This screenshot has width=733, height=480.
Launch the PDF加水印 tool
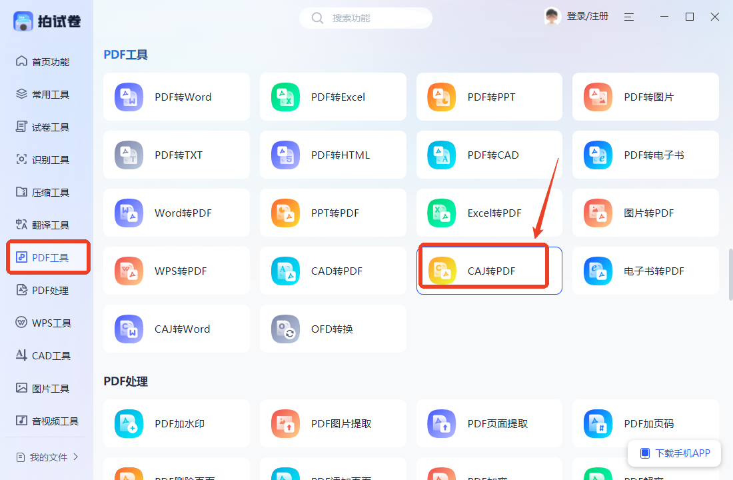pos(176,423)
